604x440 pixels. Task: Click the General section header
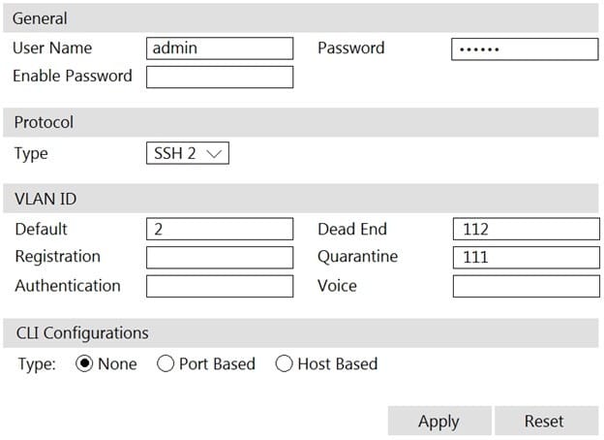[x=300, y=18]
